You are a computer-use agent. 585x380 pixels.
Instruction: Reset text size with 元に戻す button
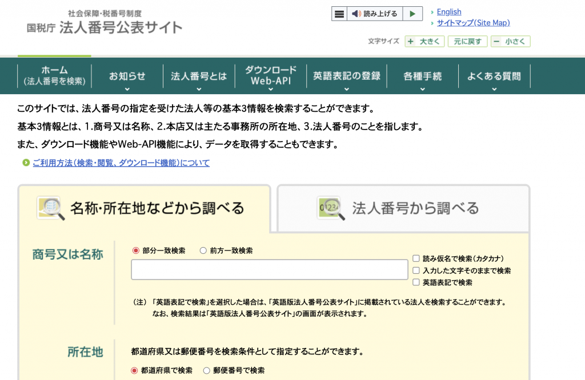467,42
